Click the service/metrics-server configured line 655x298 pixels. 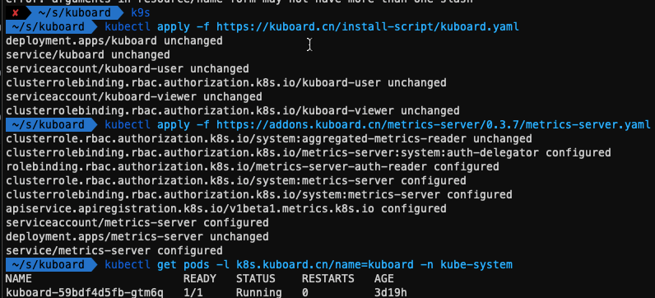click(x=114, y=251)
